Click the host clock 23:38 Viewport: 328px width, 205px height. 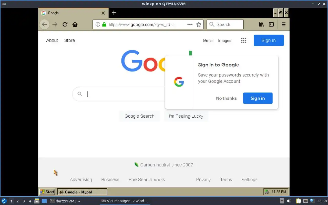pyautogui.click(x=322, y=201)
